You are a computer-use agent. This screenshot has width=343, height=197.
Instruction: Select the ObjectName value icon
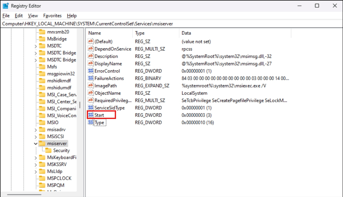pyautogui.click(x=91, y=93)
